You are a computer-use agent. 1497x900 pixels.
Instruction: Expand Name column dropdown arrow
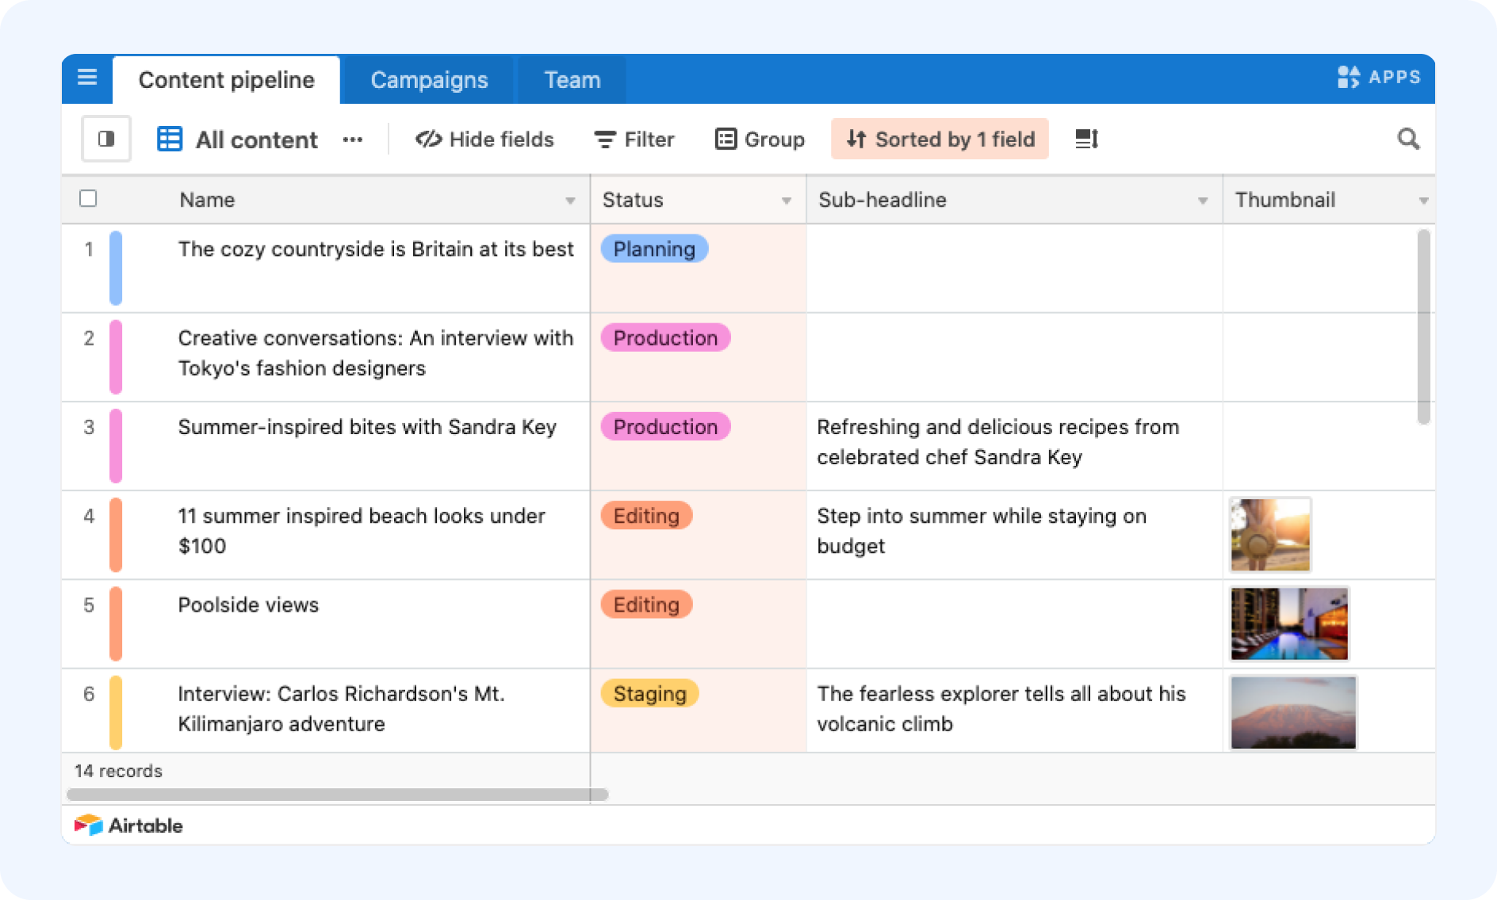570,200
